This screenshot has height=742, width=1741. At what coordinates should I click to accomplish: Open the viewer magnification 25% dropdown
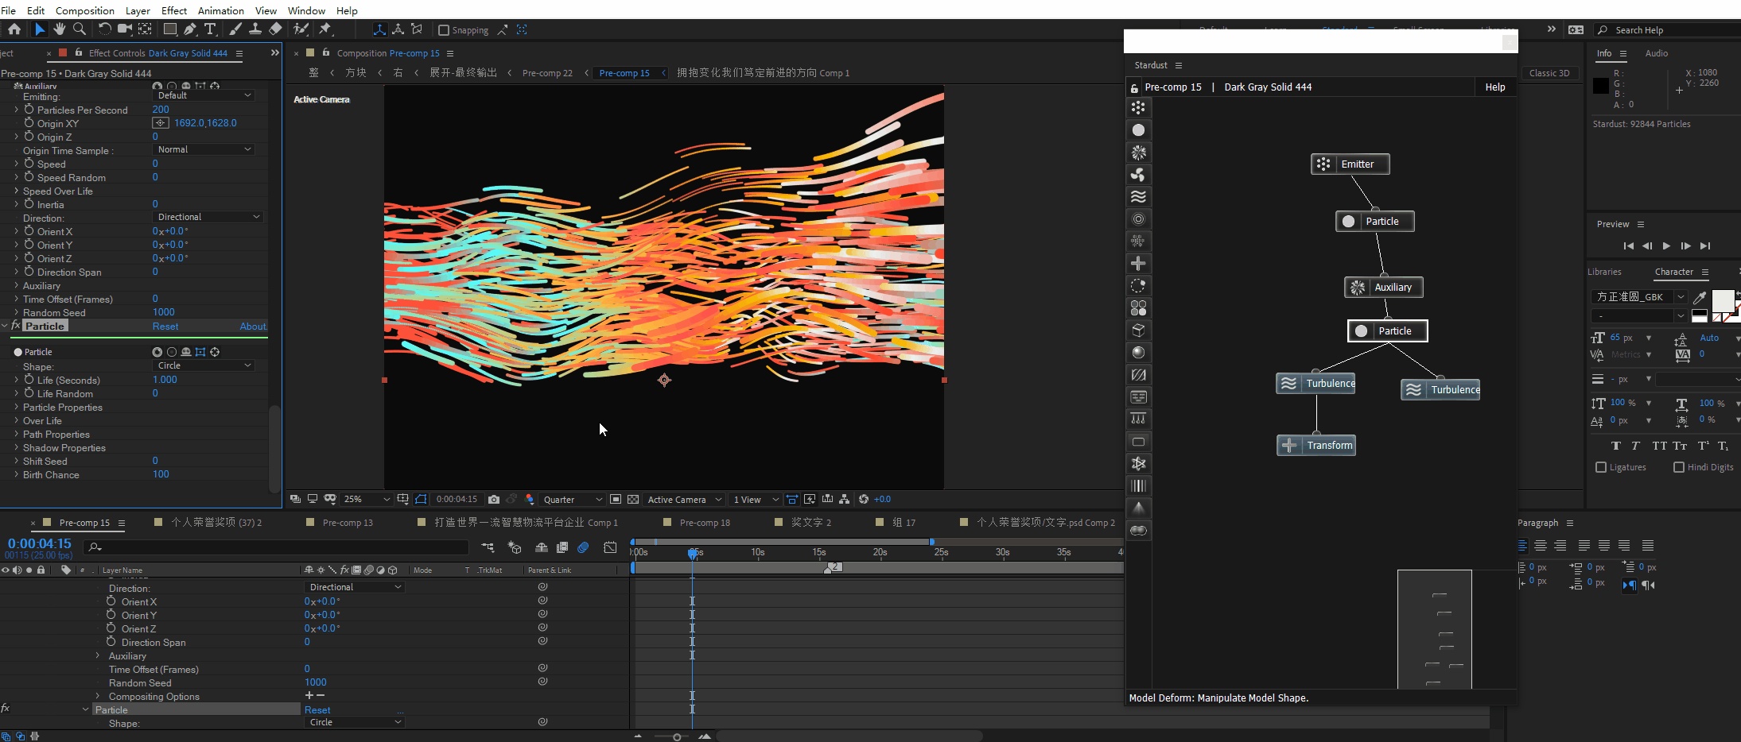(x=367, y=499)
